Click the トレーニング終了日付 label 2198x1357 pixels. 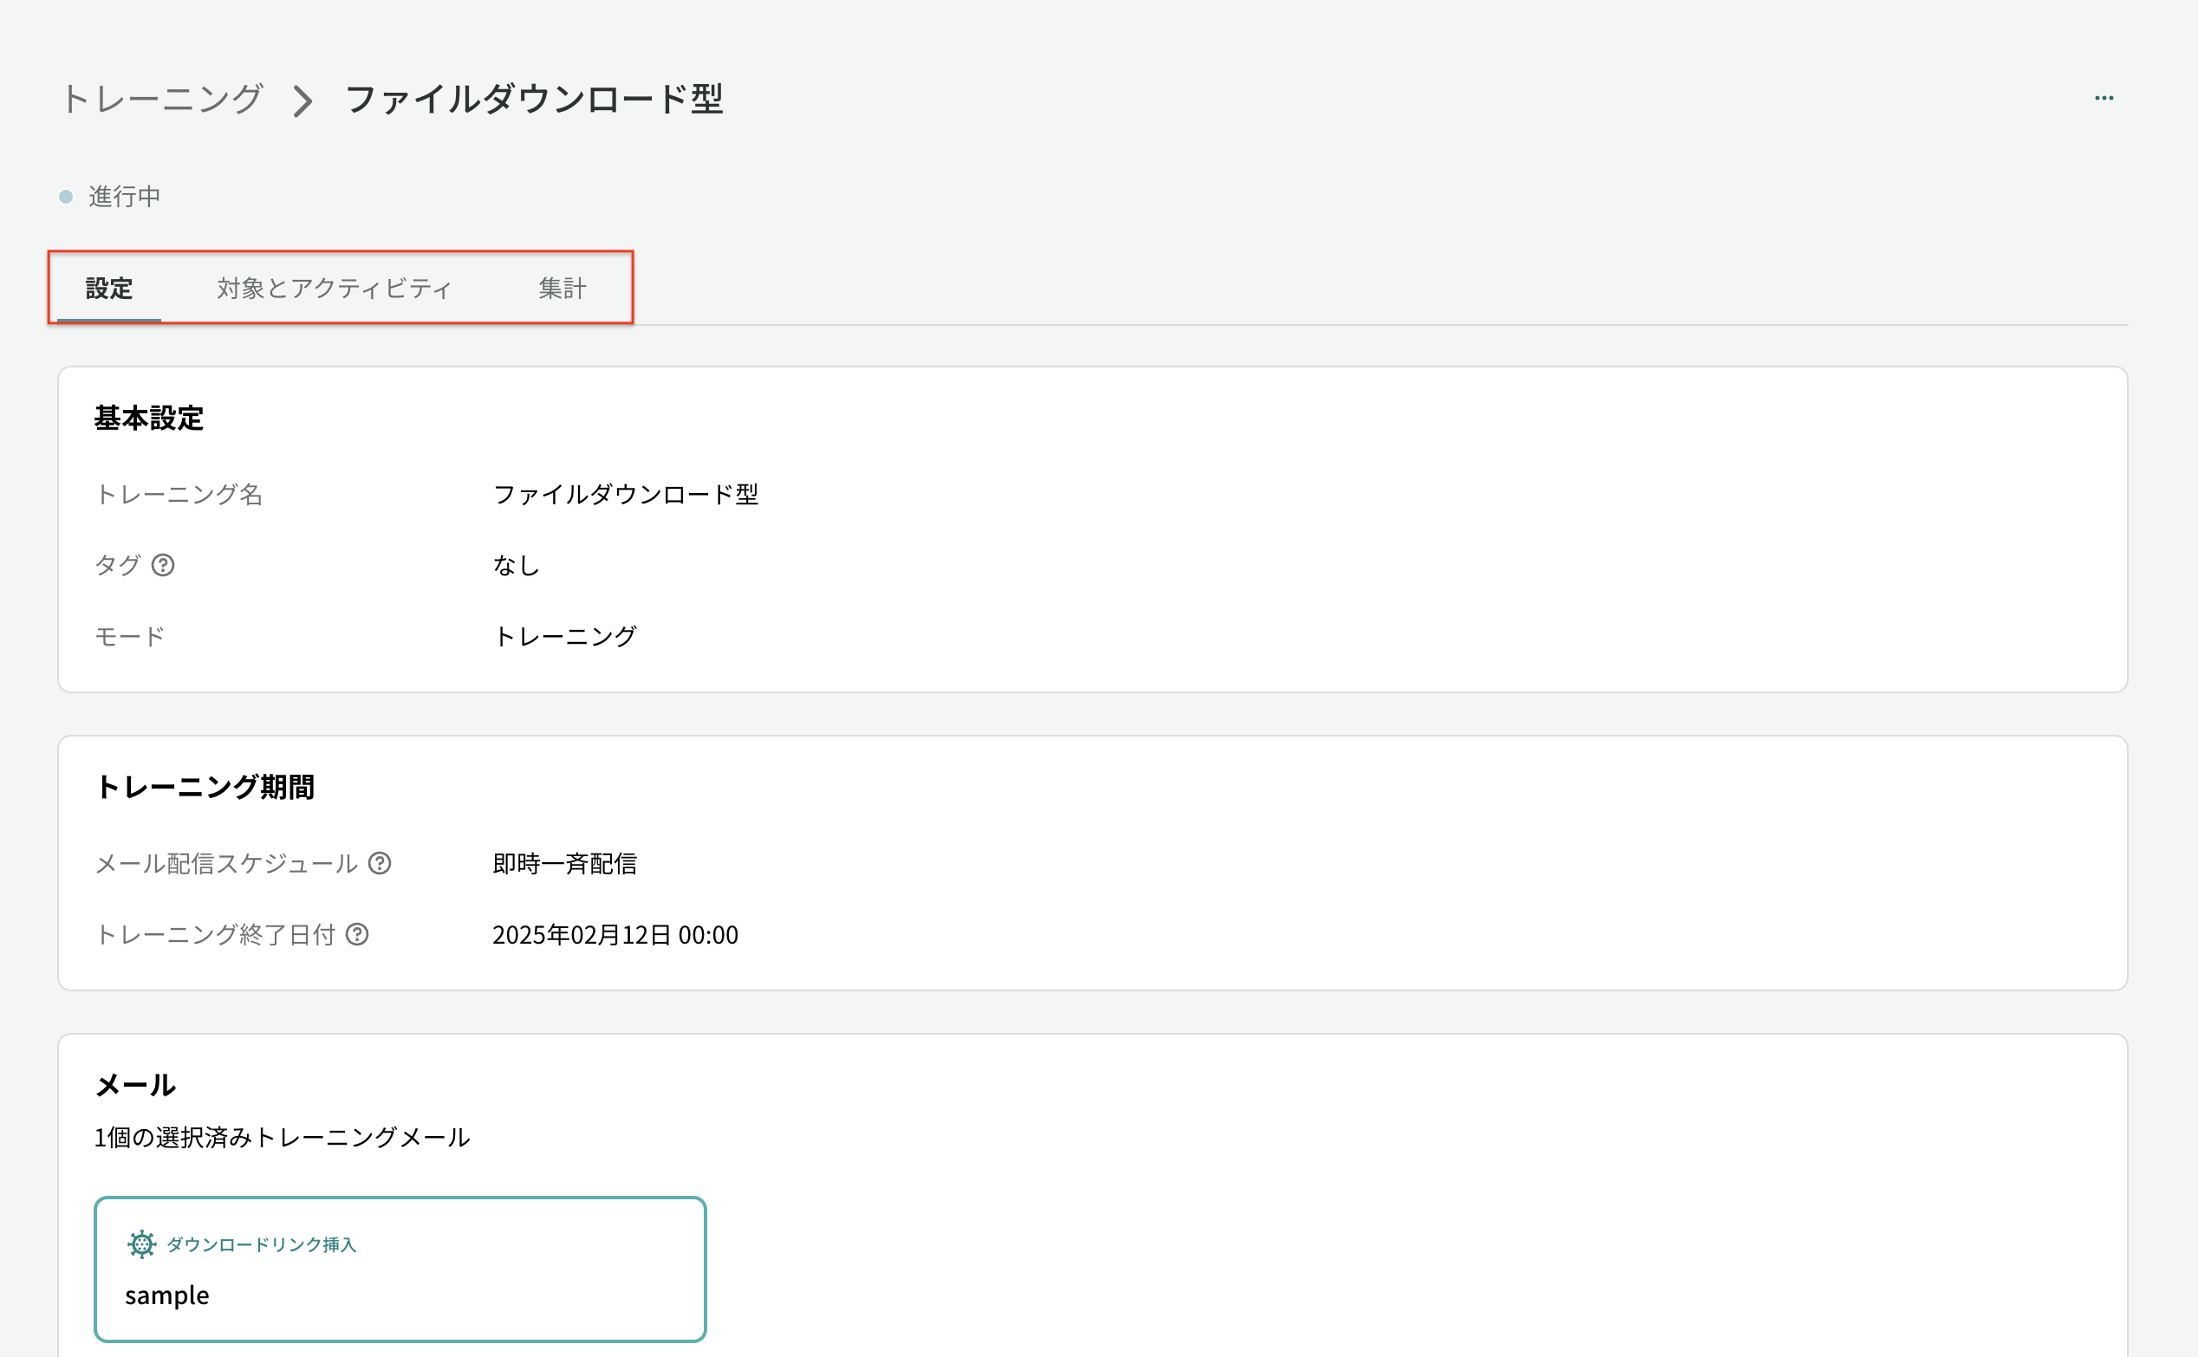point(214,934)
